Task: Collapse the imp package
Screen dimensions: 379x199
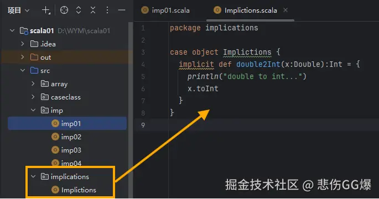Action: pyautogui.click(x=33, y=111)
